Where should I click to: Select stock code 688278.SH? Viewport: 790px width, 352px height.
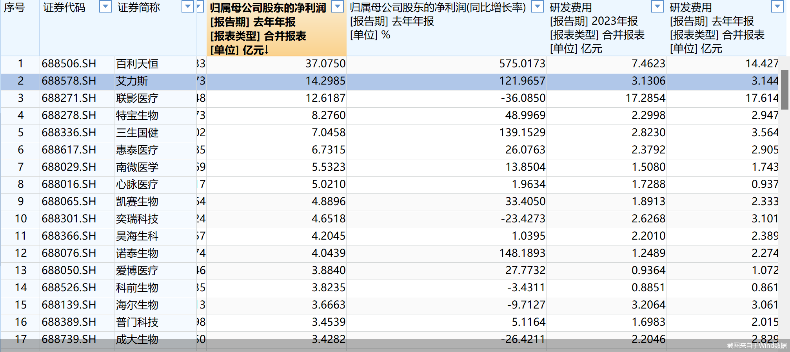coord(69,116)
